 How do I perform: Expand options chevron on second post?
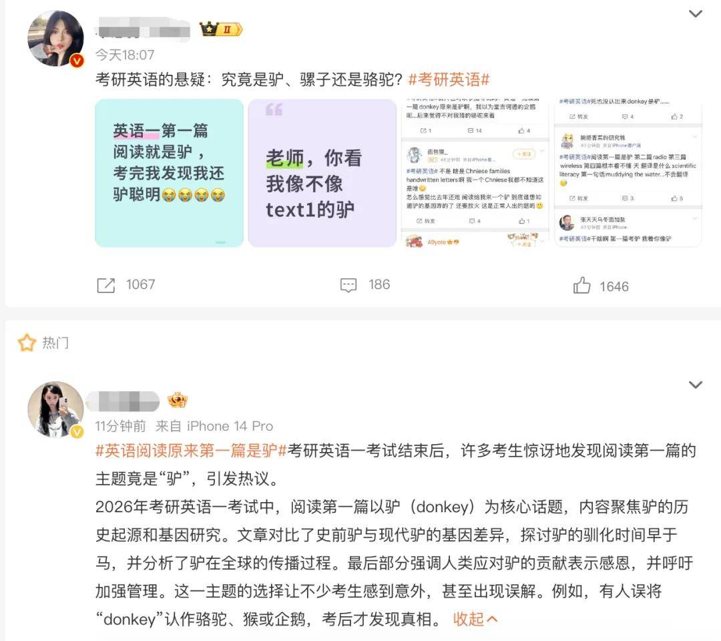pos(695,385)
